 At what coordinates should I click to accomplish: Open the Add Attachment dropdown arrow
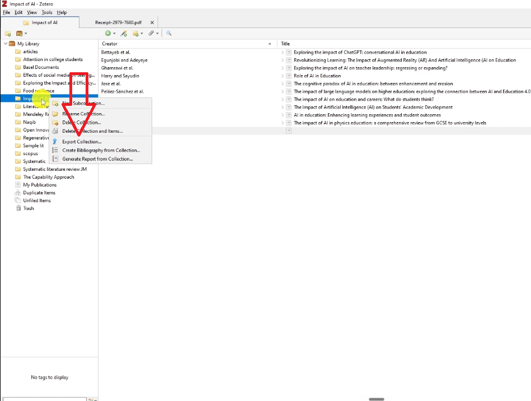point(157,33)
